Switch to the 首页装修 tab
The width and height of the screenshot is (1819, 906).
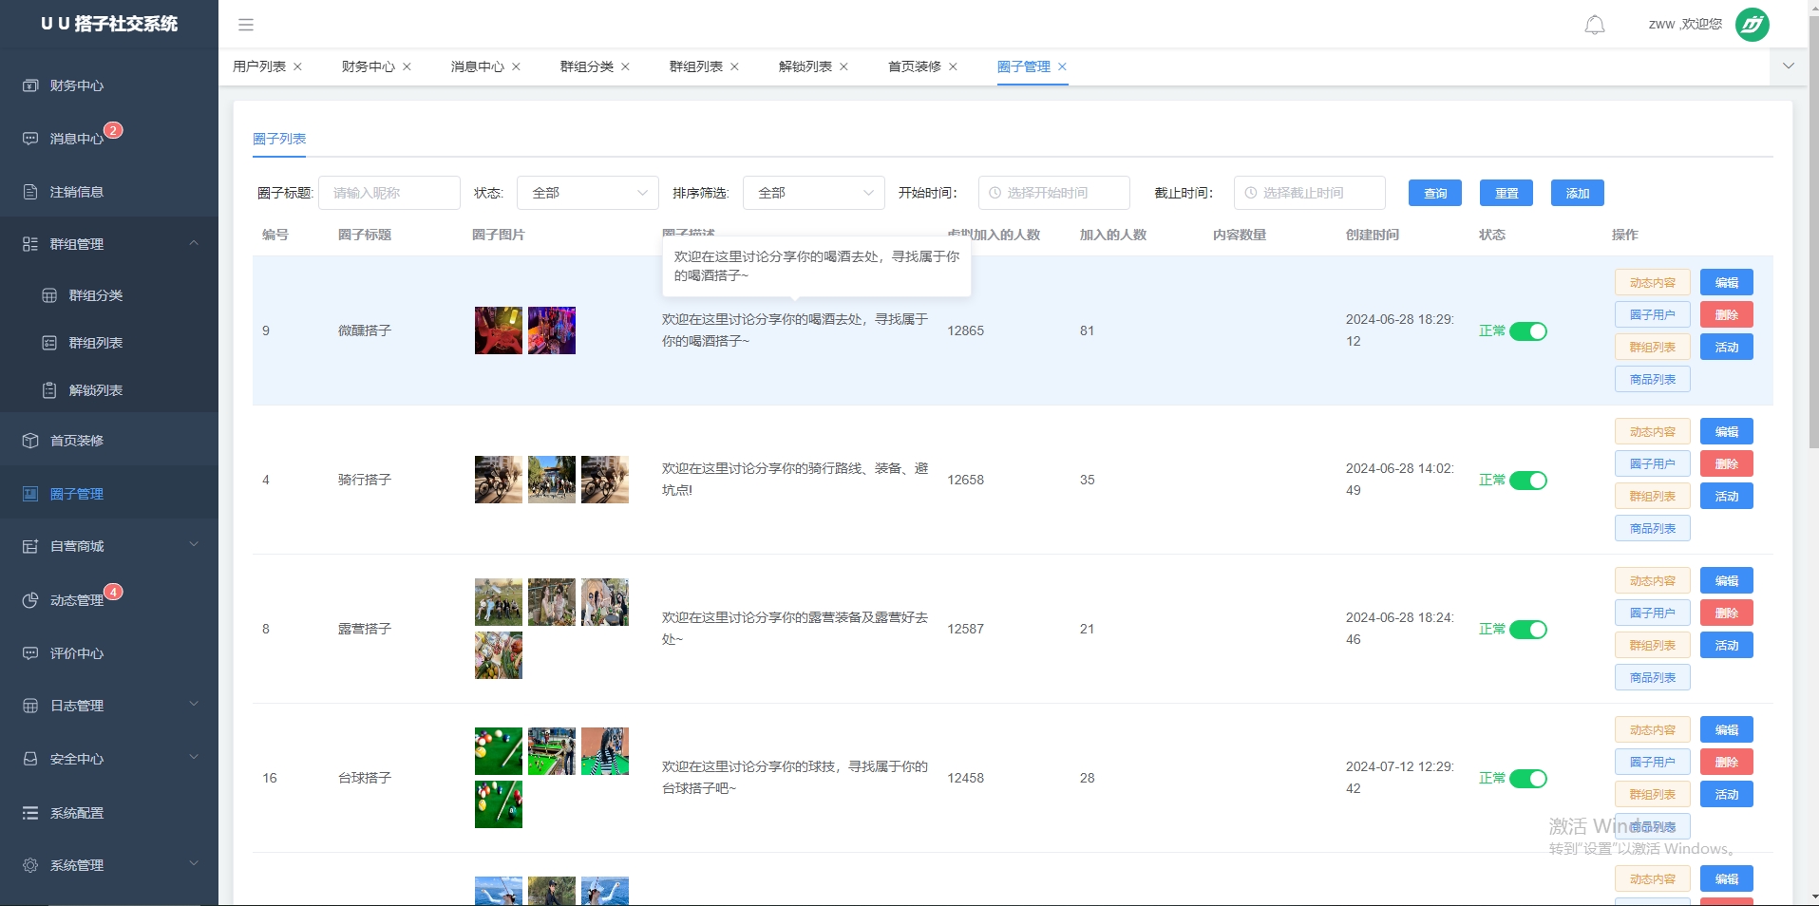915,66
